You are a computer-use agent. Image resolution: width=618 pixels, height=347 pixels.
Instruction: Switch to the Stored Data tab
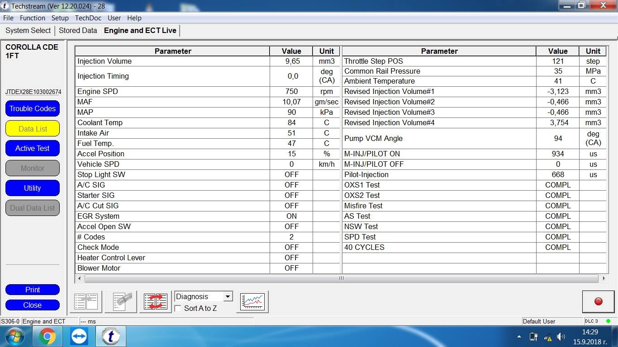pyautogui.click(x=78, y=30)
